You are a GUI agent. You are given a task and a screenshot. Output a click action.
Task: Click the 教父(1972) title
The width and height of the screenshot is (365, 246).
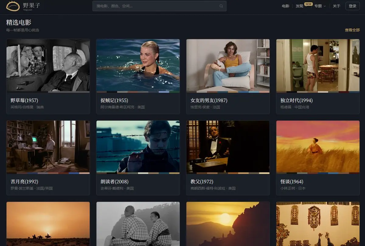point(202,182)
